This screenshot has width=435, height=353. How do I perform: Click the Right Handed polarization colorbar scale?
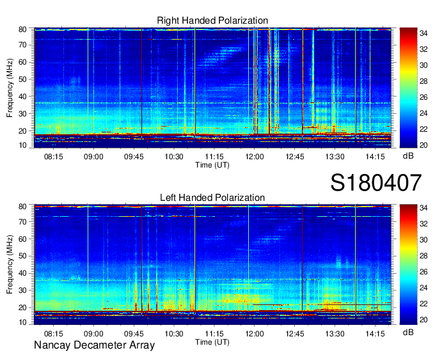click(408, 88)
